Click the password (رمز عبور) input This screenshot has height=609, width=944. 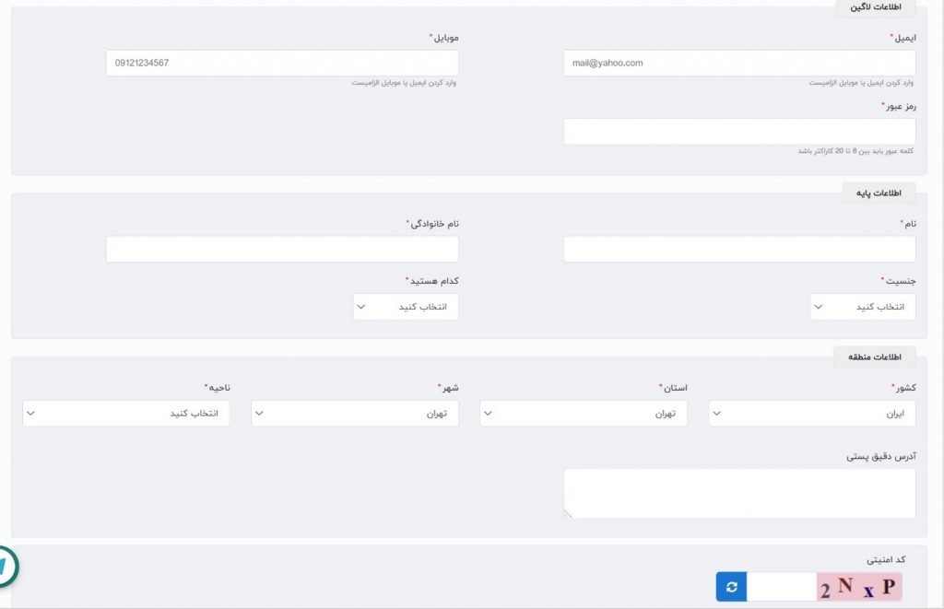tap(739, 132)
